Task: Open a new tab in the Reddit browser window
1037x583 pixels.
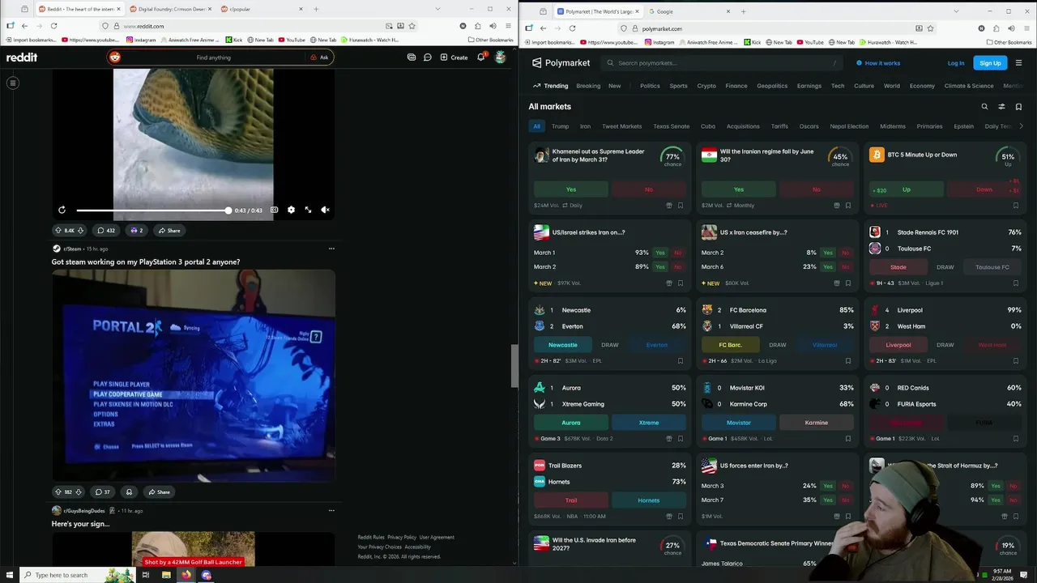Action: point(316,10)
